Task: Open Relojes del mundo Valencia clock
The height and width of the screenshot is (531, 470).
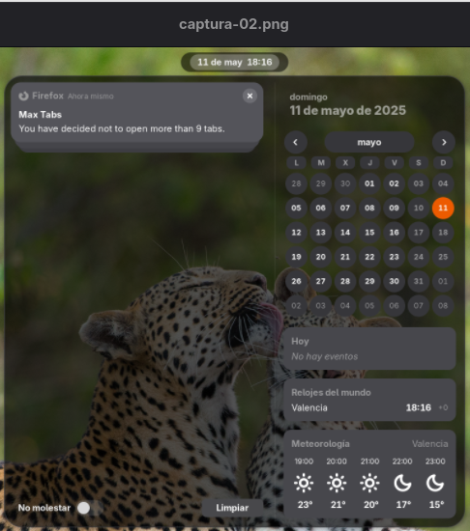Action: click(x=369, y=400)
